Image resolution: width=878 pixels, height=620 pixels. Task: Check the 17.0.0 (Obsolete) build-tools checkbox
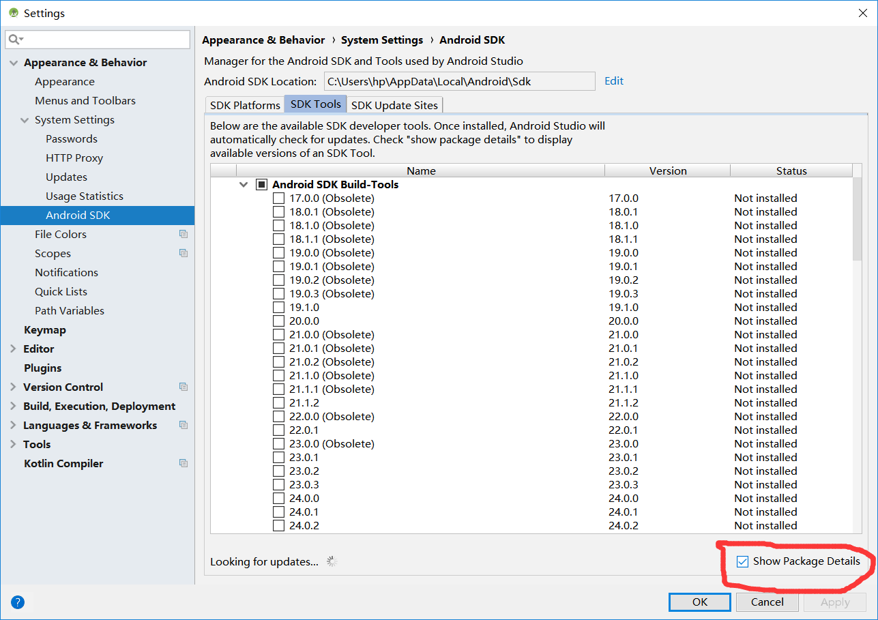(278, 198)
